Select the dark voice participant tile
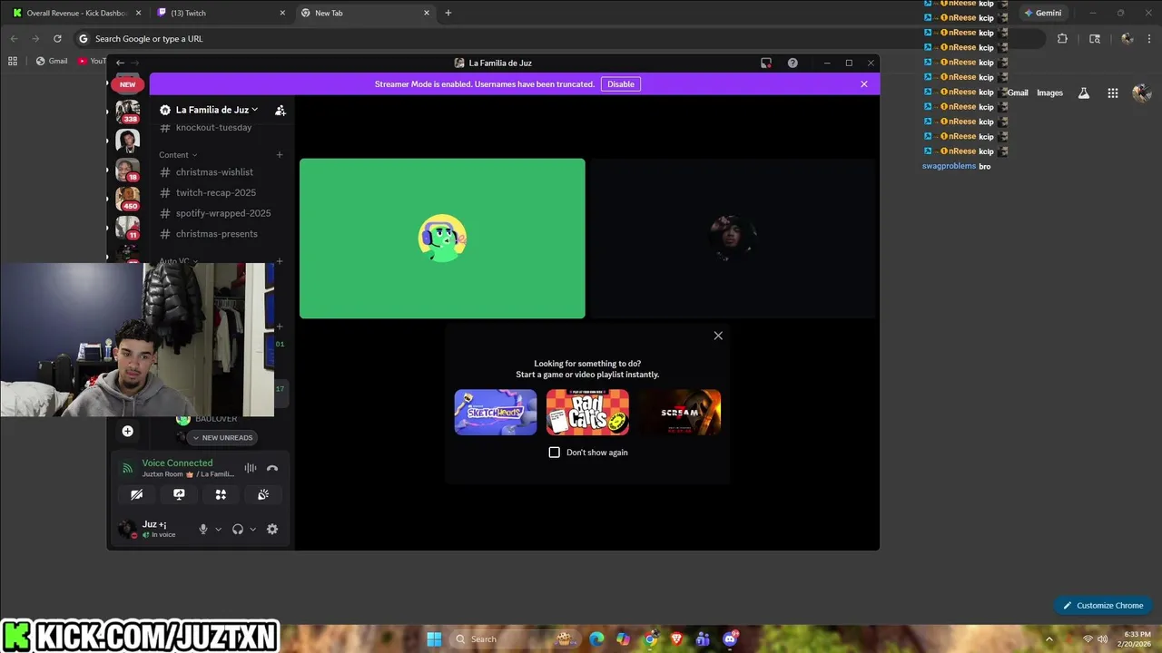Viewport: 1162px width, 653px height. click(733, 239)
